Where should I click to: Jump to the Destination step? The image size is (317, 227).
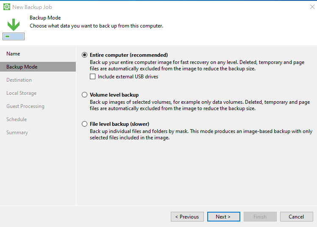tap(19, 80)
